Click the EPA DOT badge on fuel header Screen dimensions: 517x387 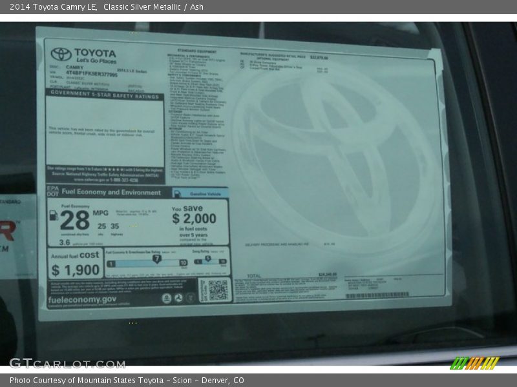point(53,191)
